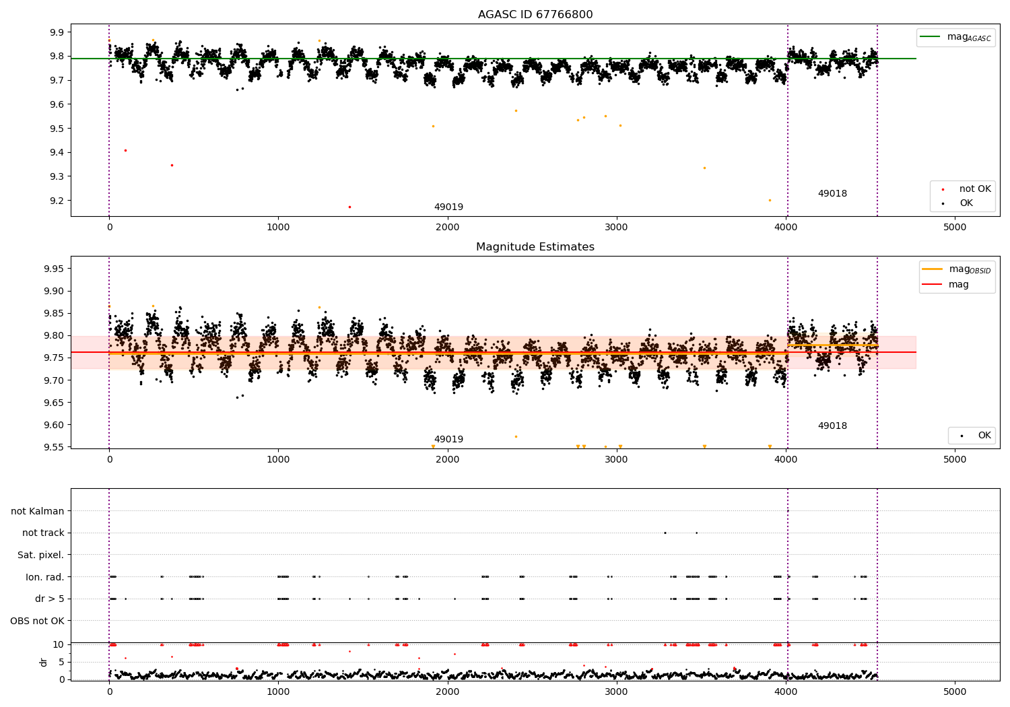Click the 'not track' row label
This screenshot has width=1010, height=707.
(x=43, y=533)
